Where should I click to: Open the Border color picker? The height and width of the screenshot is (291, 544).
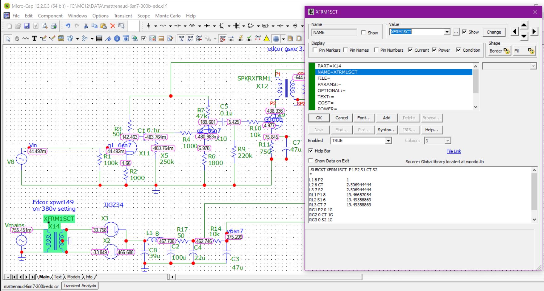(500, 51)
